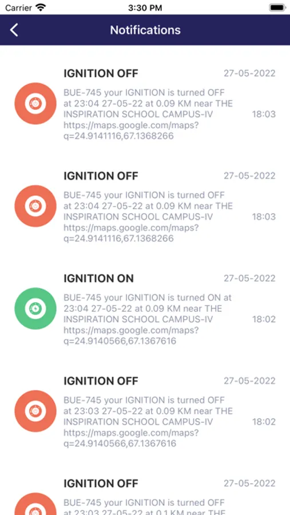Screen dimensions: 290x515
Task: Open the IGNITION ON notification title
Action: click(98, 279)
